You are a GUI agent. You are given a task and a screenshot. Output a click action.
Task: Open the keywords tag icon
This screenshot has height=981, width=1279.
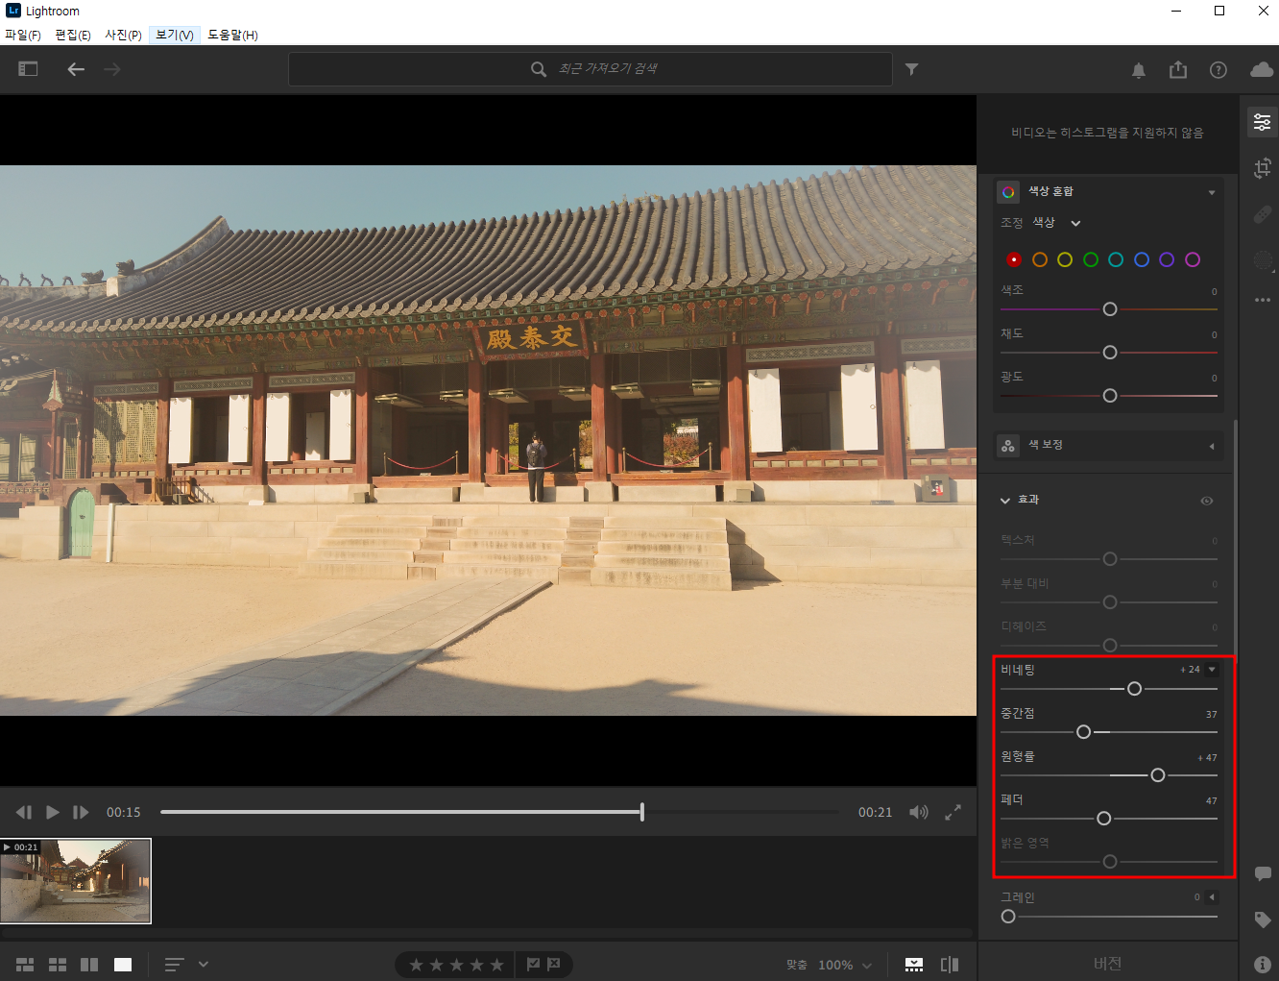(1263, 920)
